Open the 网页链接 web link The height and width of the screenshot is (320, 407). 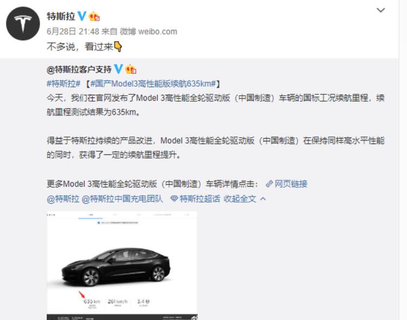click(291, 184)
